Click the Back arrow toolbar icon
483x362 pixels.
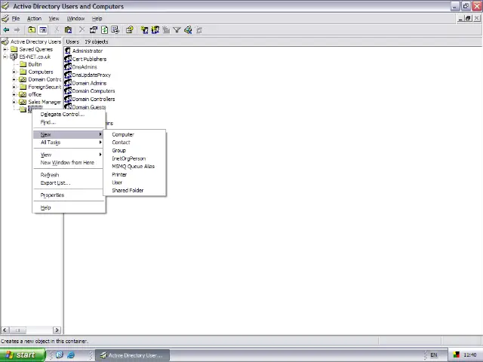coord(6,30)
